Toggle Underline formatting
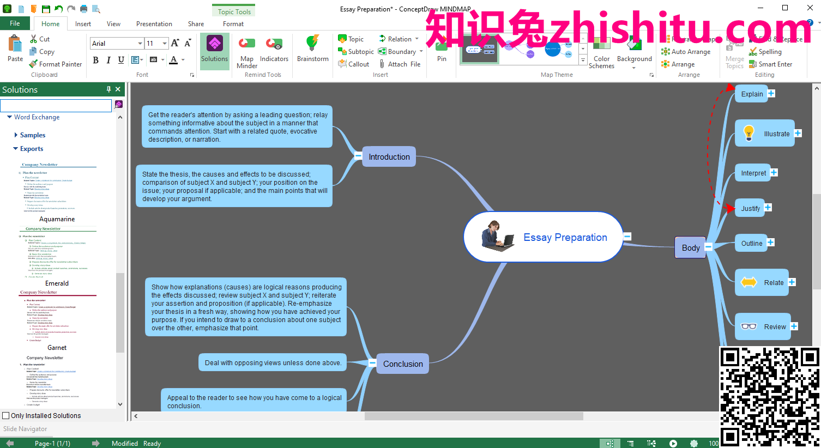The width and height of the screenshot is (821, 448). (121, 59)
